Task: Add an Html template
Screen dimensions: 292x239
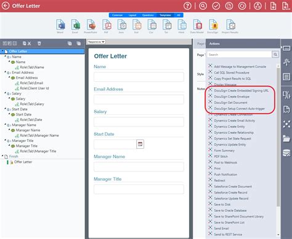Action: click(182, 26)
